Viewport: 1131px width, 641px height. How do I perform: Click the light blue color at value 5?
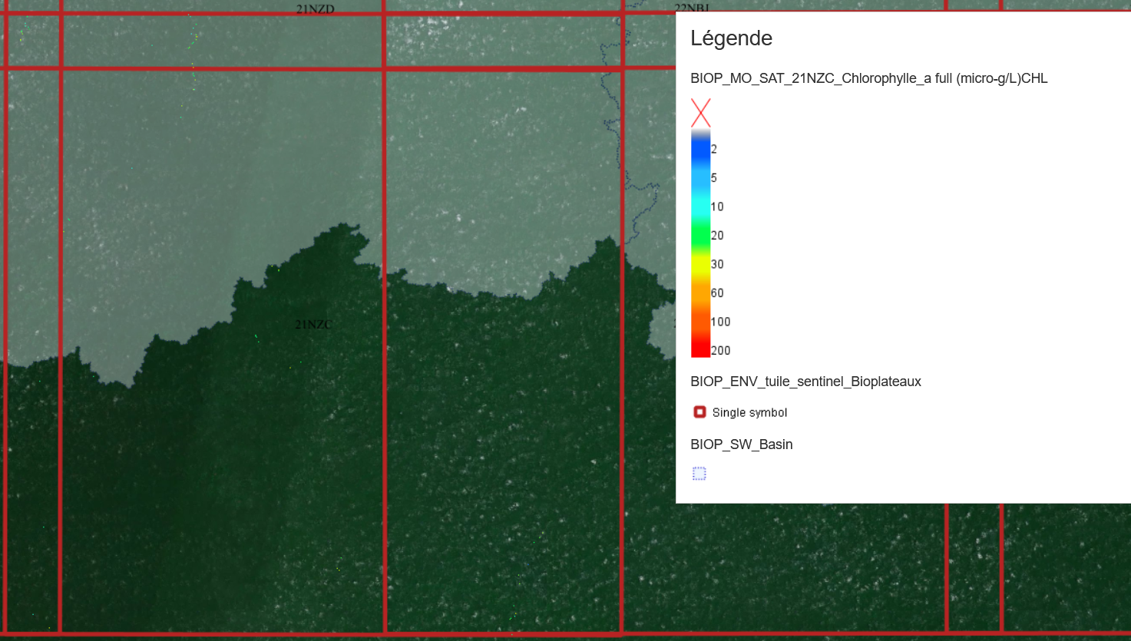pos(700,178)
